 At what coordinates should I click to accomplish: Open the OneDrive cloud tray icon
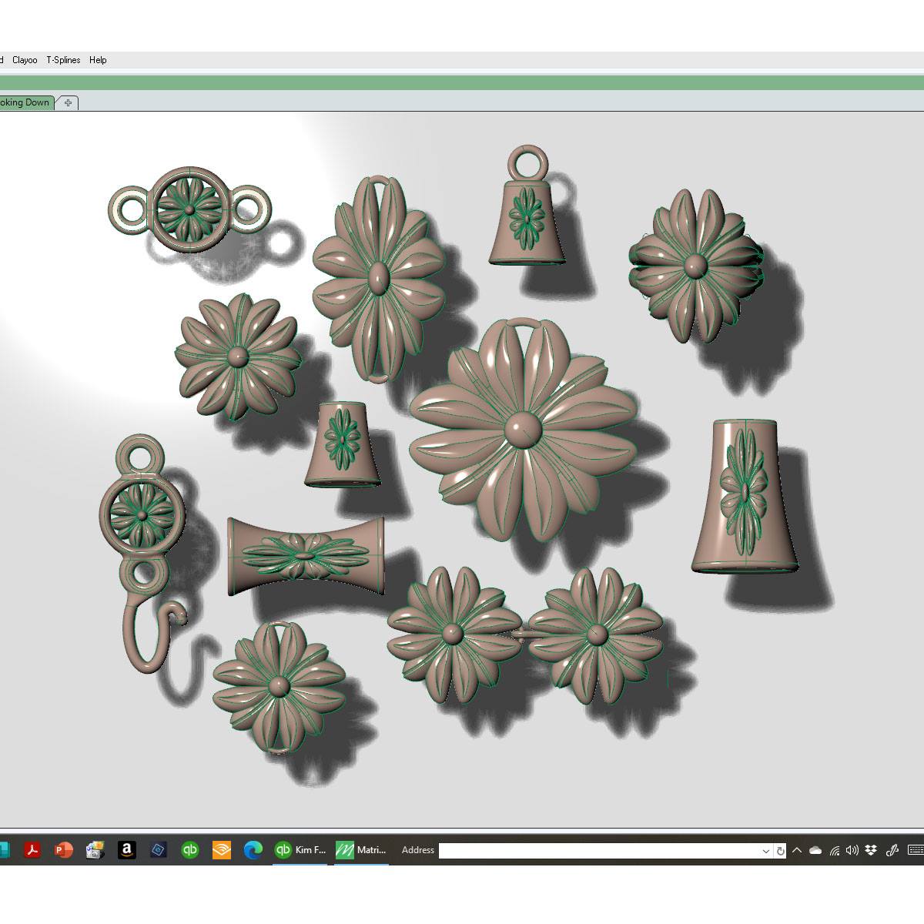815,850
